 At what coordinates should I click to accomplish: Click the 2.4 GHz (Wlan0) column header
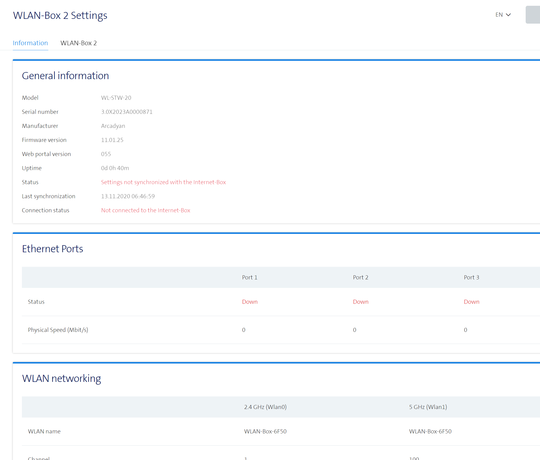coord(265,407)
